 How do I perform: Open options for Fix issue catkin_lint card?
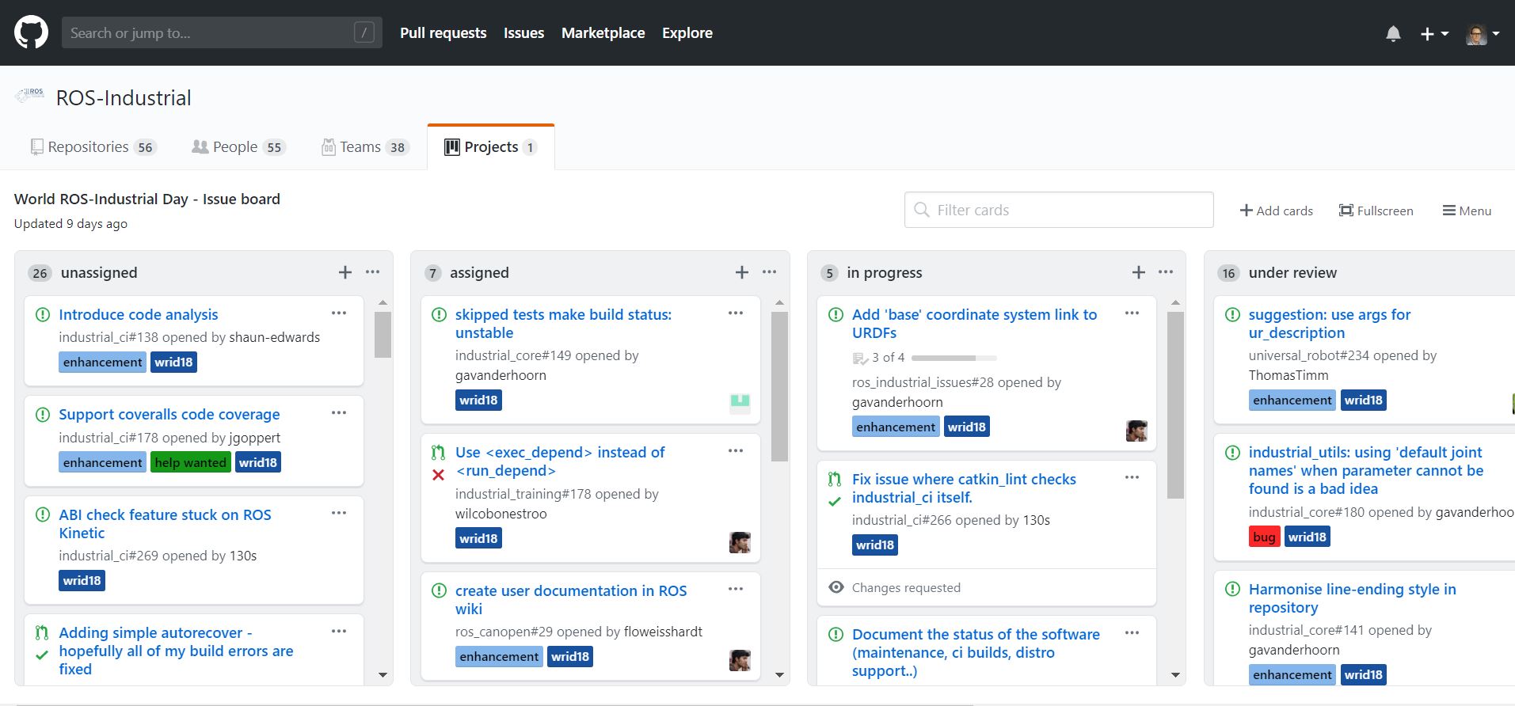[x=1132, y=477]
